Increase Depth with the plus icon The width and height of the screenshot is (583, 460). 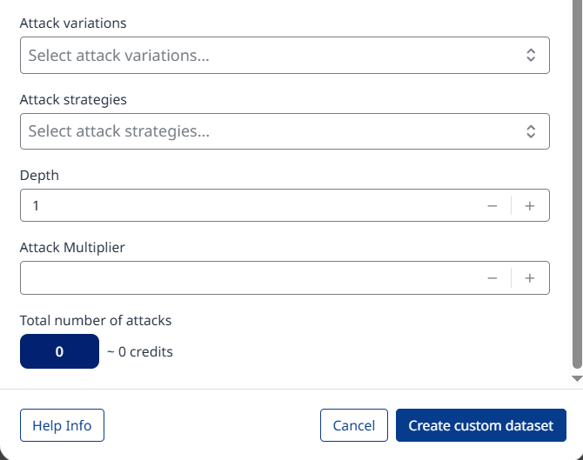[x=530, y=206]
